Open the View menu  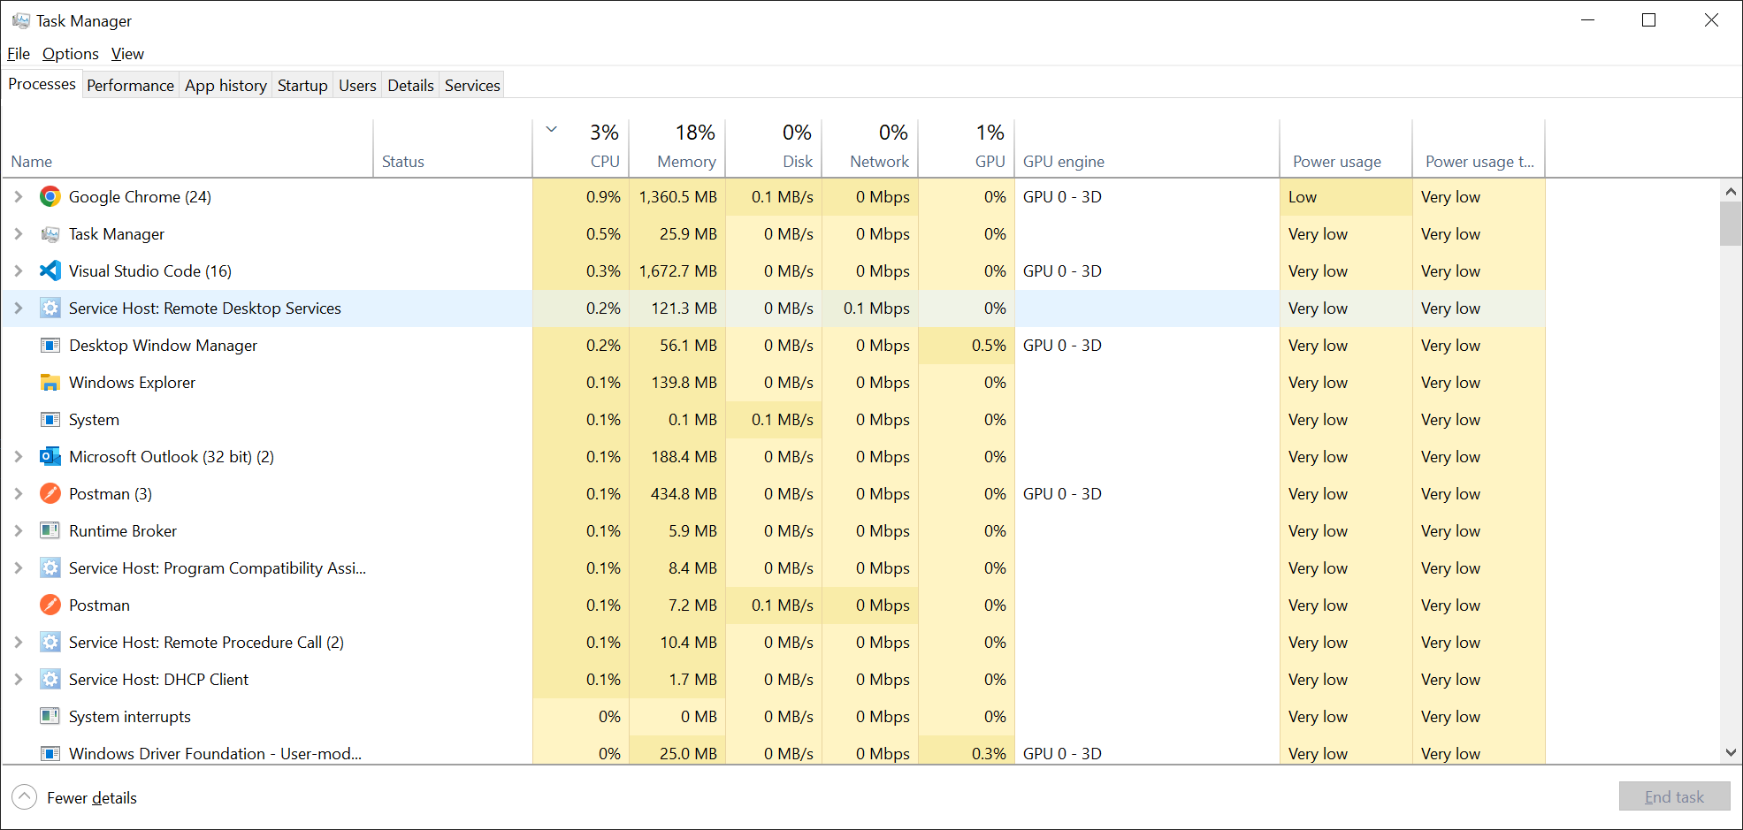coord(127,54)
